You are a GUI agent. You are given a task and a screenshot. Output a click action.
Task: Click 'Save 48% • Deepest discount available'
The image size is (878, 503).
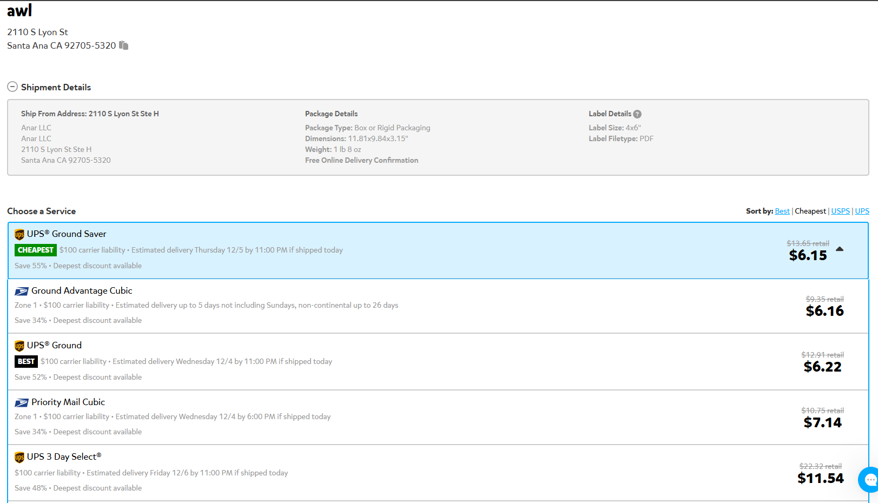(x=78, y=488)
